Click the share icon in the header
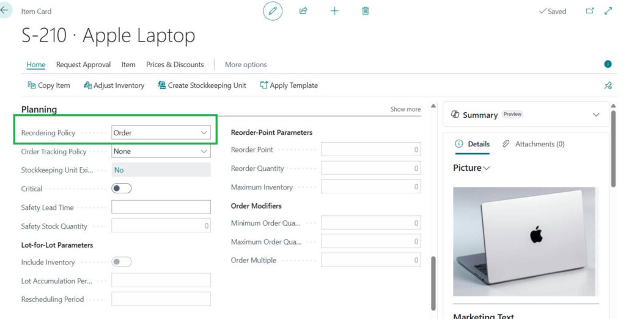The image size is (626, 319). (x=303, y=11)
